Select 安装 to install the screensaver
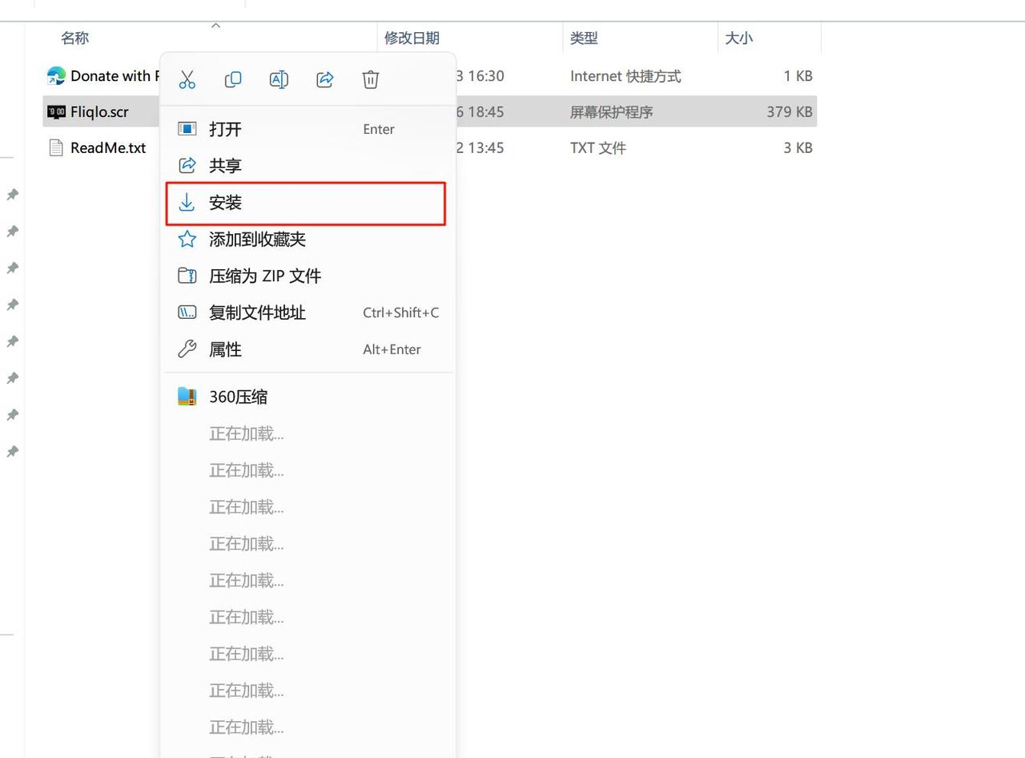The image size is (1025, 758). pyautogui.click(x=225, y=203)
